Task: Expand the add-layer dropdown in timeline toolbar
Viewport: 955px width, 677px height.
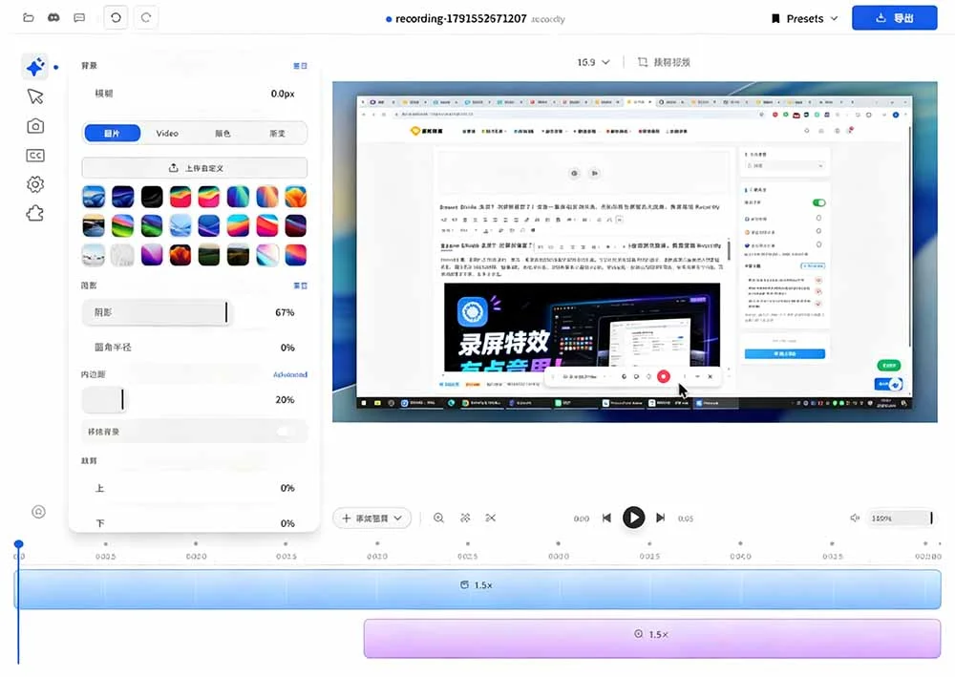Action: (372, 518)
